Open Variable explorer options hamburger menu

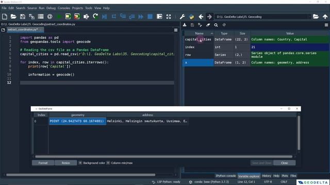coord(326,25)
